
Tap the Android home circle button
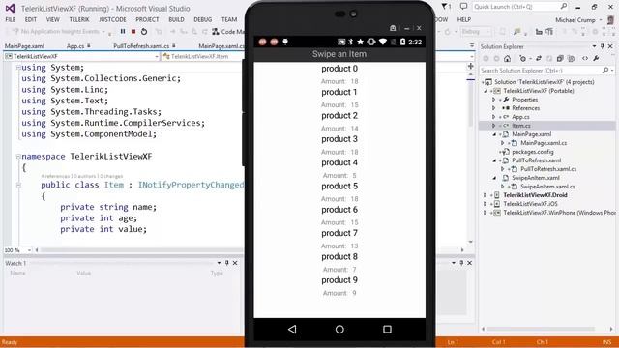click(x=339, y=329)
